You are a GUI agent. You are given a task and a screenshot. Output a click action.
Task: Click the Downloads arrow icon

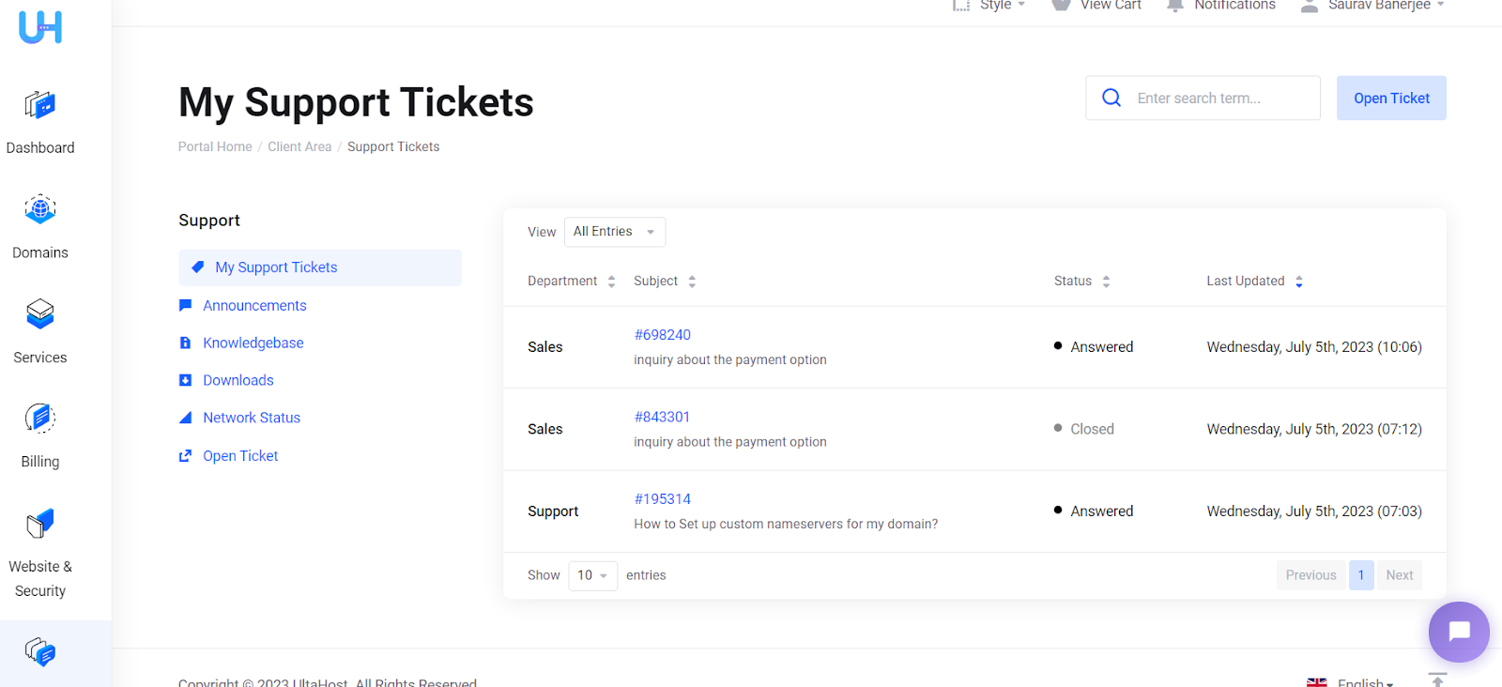click(x=186, y=380)
